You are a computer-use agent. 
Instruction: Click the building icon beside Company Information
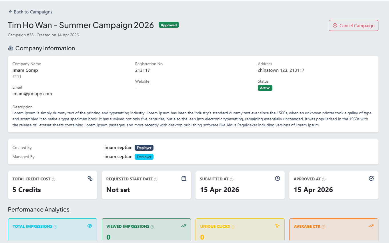click(11, 48)
